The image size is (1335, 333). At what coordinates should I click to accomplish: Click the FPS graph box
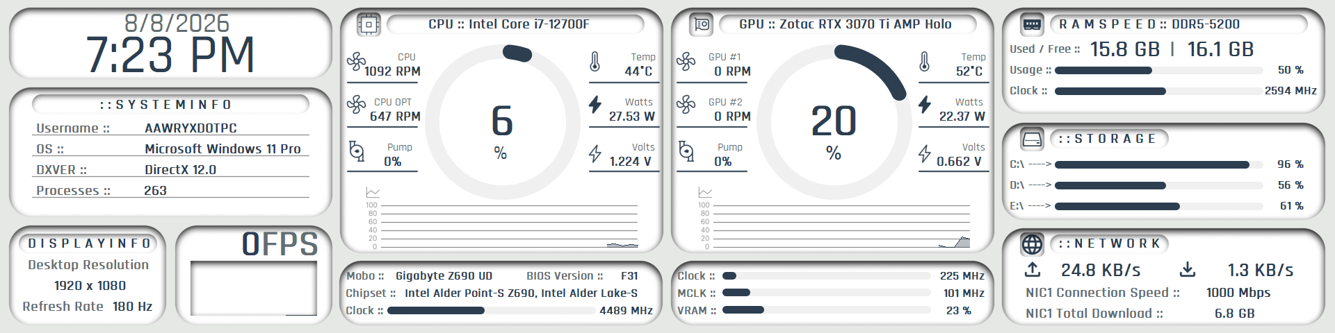[254, 289]
